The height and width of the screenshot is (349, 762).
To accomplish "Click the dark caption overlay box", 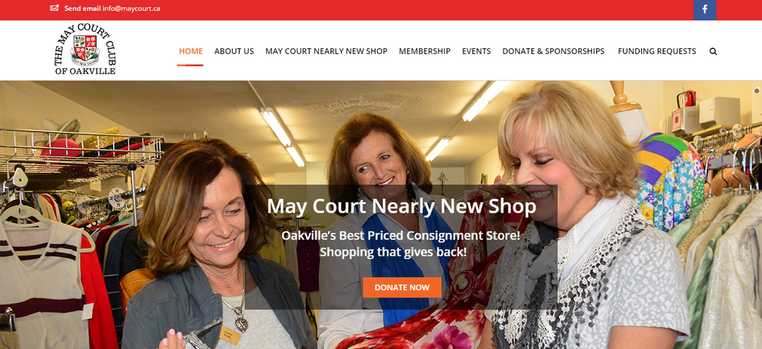I will (401, 247).
